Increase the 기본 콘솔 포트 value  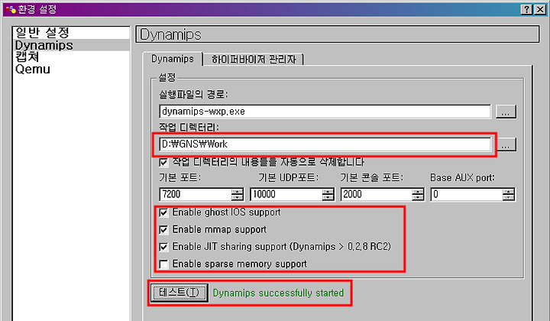coord(418,191)
